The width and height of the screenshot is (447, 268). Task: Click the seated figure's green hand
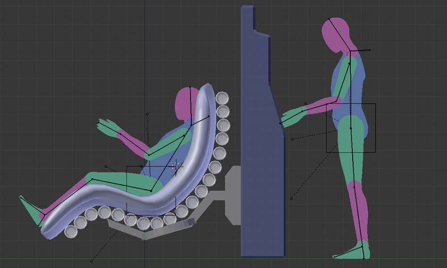click(106, 126)
